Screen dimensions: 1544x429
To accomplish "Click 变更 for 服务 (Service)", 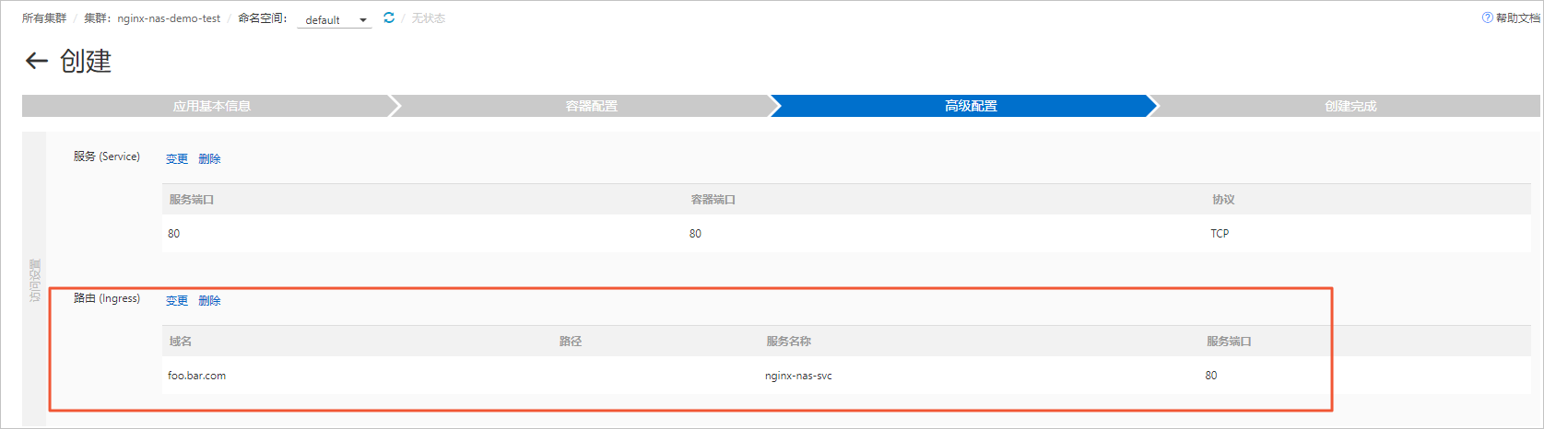I will [x=177, y=158].
